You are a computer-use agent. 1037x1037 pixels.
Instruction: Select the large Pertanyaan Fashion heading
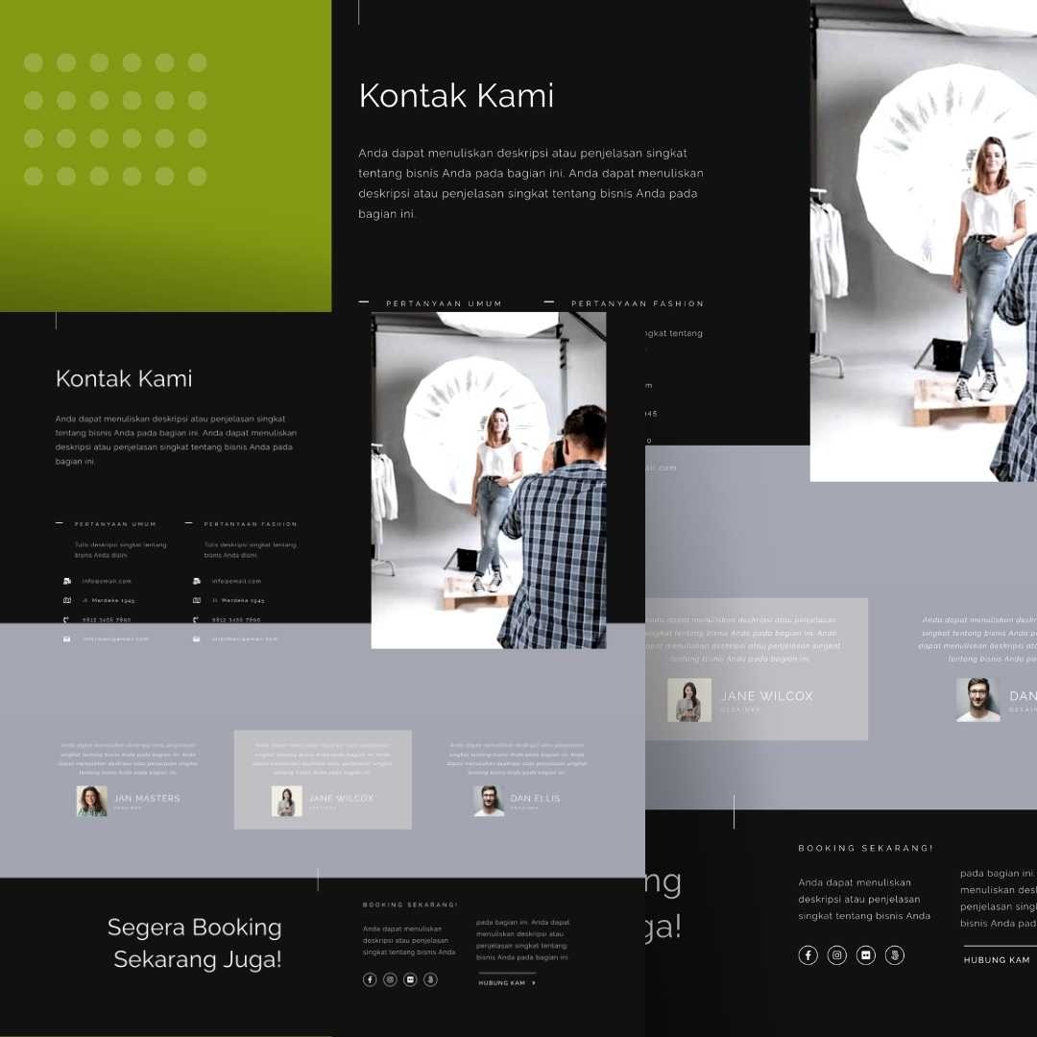pyautogui.click(x=638, y=303)
